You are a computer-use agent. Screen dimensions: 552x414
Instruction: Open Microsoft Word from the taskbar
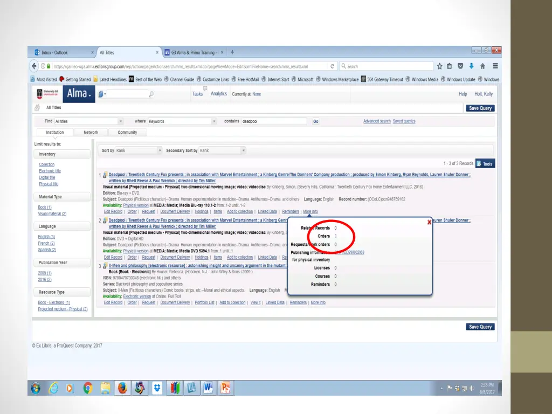pyautogui.click(x=208, y=388)
